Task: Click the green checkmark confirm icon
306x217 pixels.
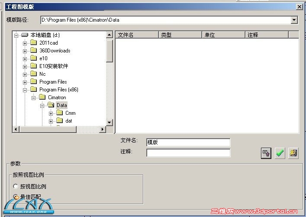Action: click(x=280, y=153)
